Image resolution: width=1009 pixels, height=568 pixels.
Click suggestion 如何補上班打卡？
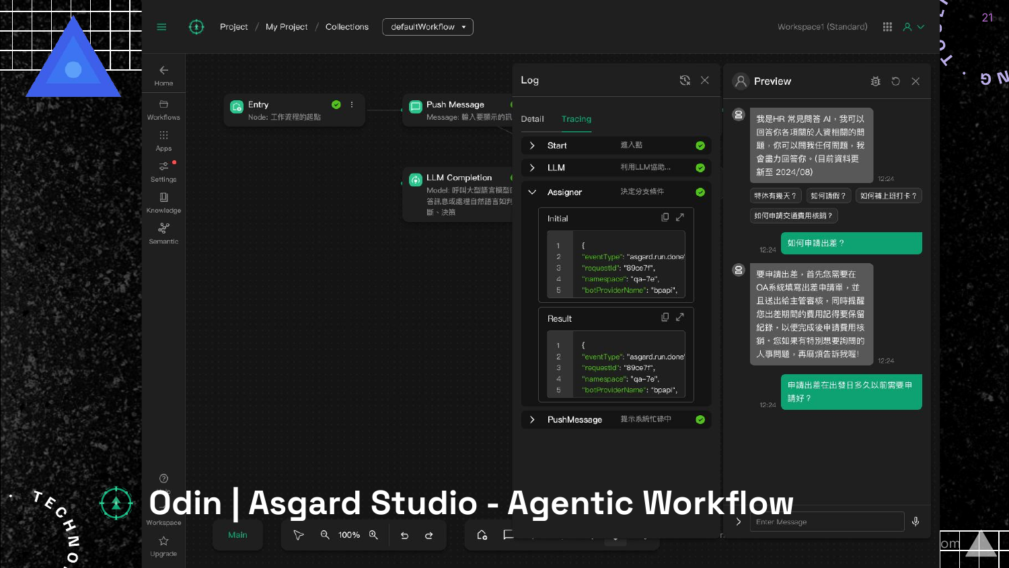(x=889, y=196)
